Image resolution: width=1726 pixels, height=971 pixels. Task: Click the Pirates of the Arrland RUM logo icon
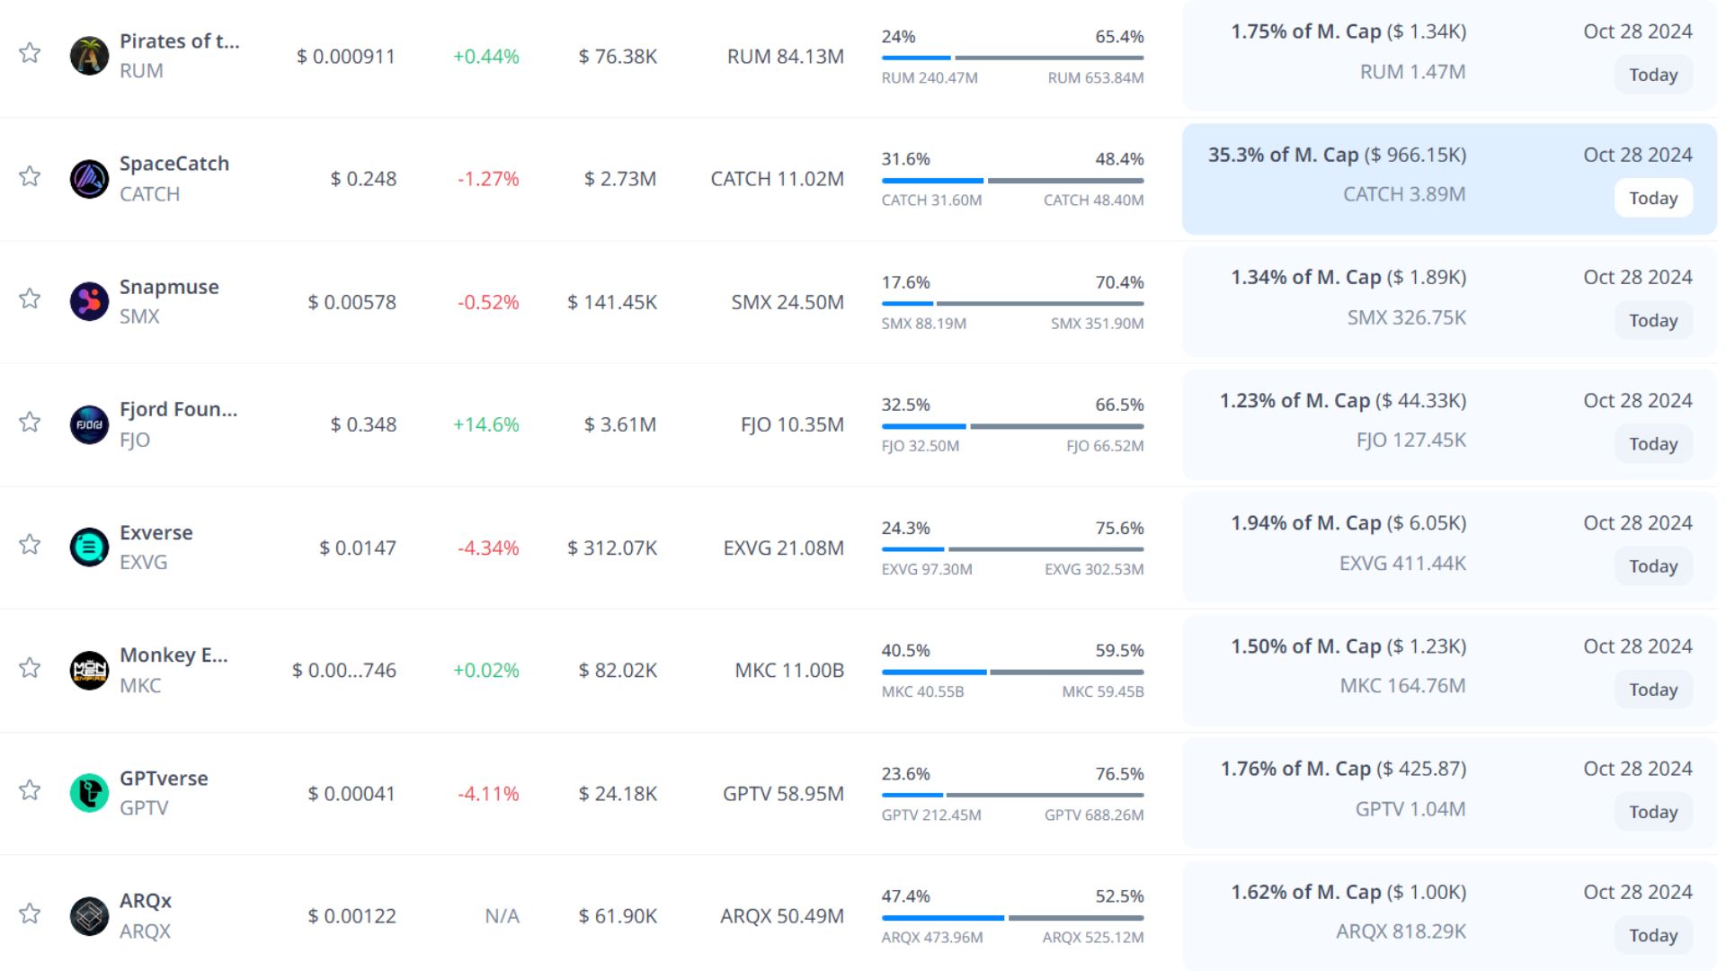(x=89, y=56)
